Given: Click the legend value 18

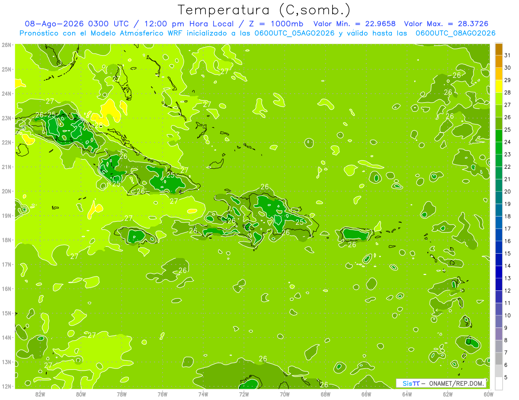Looking at the screenshot, I should point(508,216).
